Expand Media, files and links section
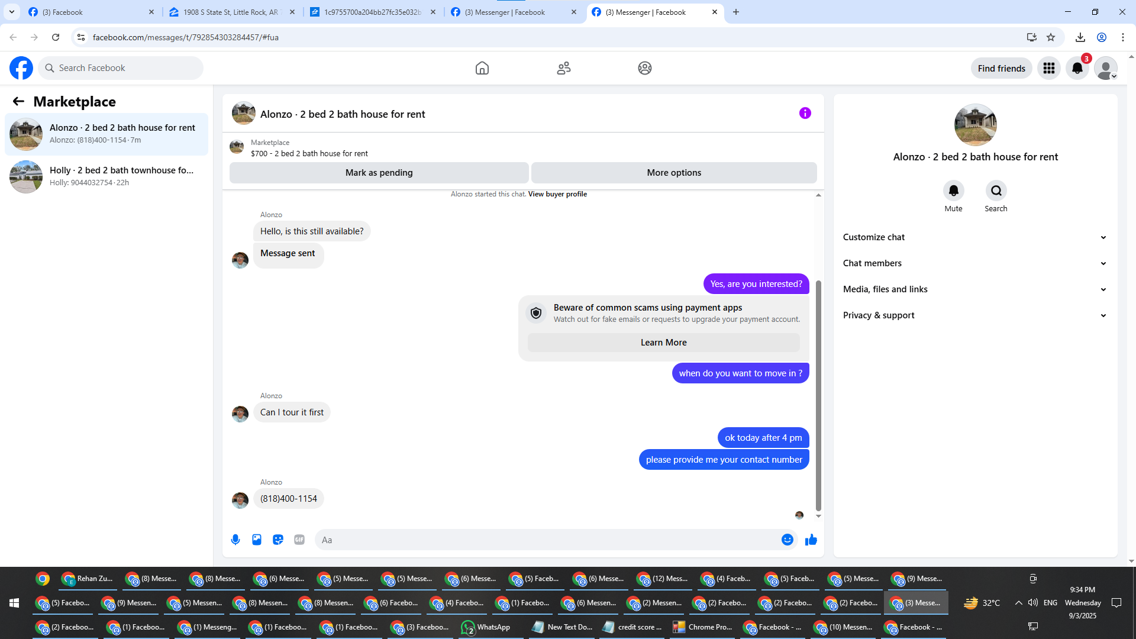The width and height of the screenshot is (1136, 639). (x=975, y=289)
